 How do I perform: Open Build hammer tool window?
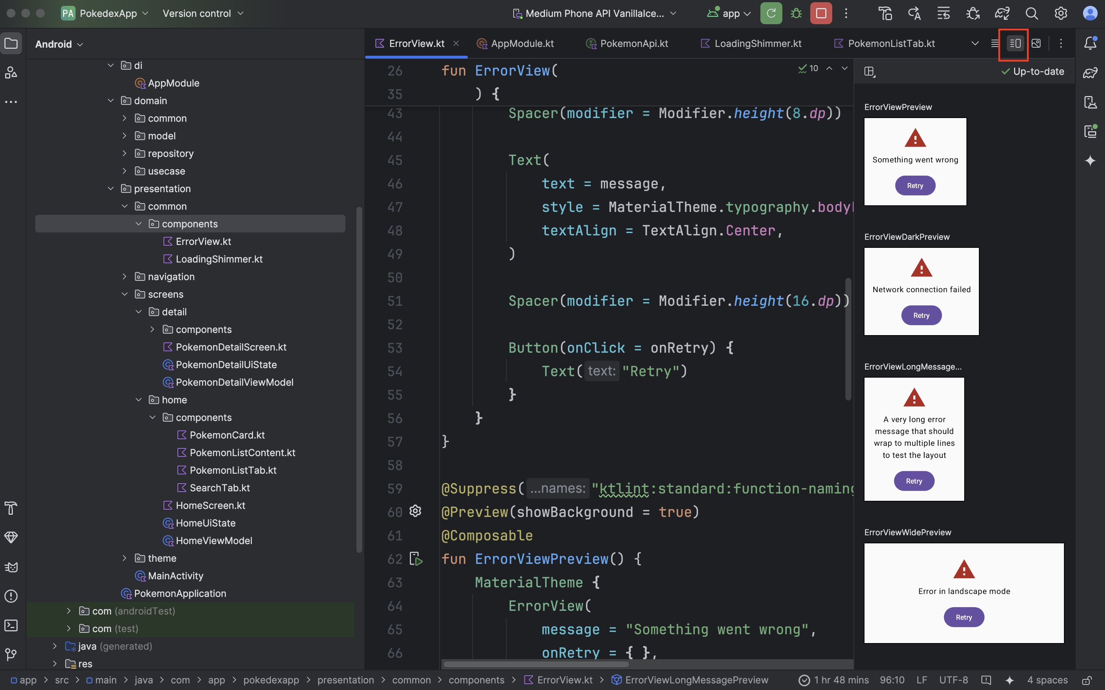[x=11, y=508]
